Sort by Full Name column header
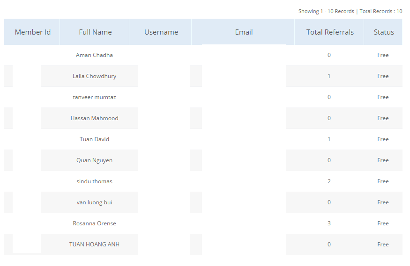The height and width of the screenshot is (266, 410). coord(95,32)
